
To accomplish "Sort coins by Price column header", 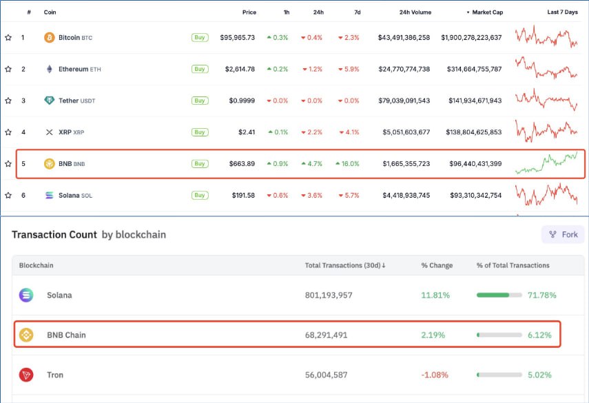I will coord(249,12).
